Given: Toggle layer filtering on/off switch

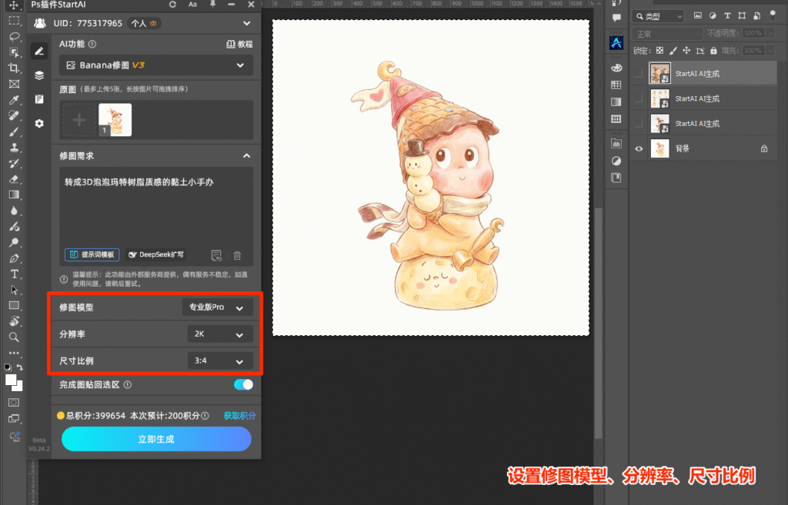Looking at the screenshot, I should click(x=773, y=15).
